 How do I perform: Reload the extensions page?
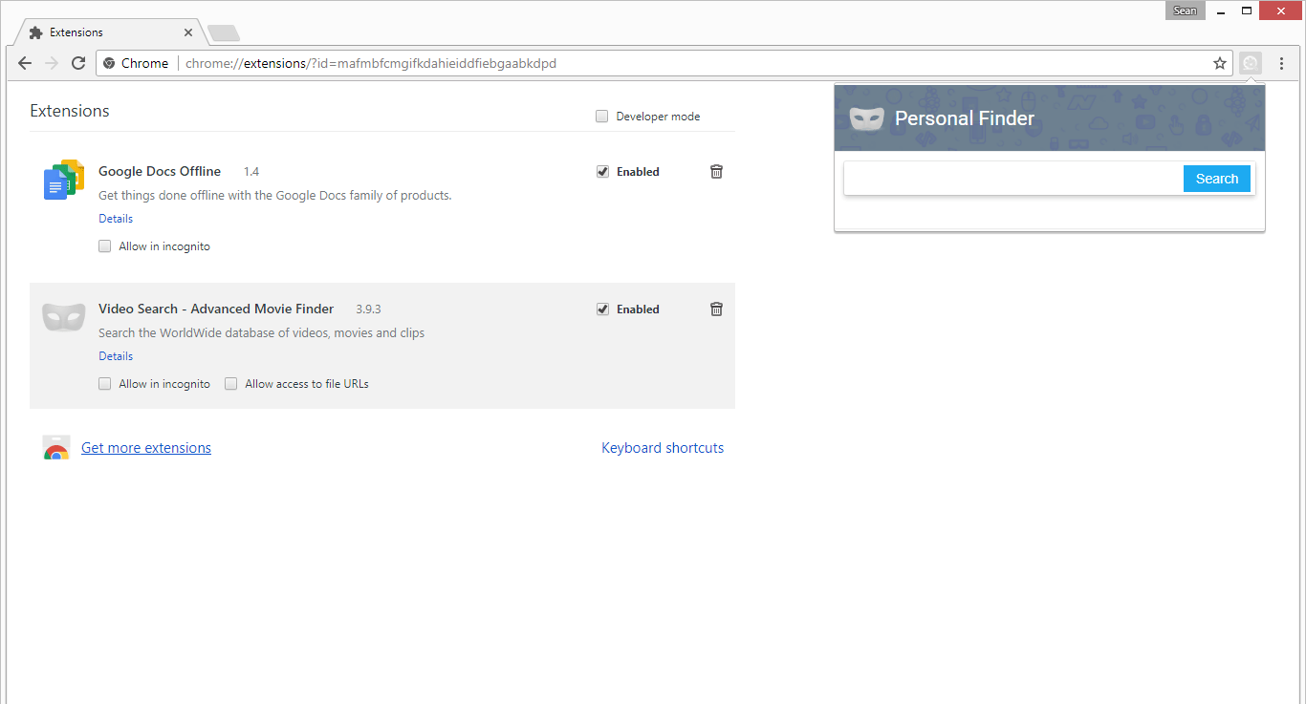(79, 63)
